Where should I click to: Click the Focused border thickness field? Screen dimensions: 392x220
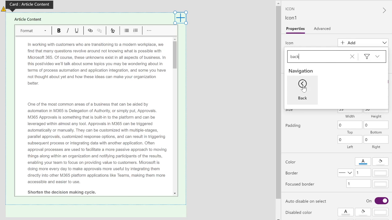(358, 184)
